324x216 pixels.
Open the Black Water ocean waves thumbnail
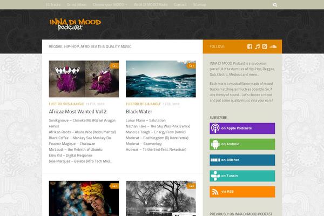coord(161,79)
